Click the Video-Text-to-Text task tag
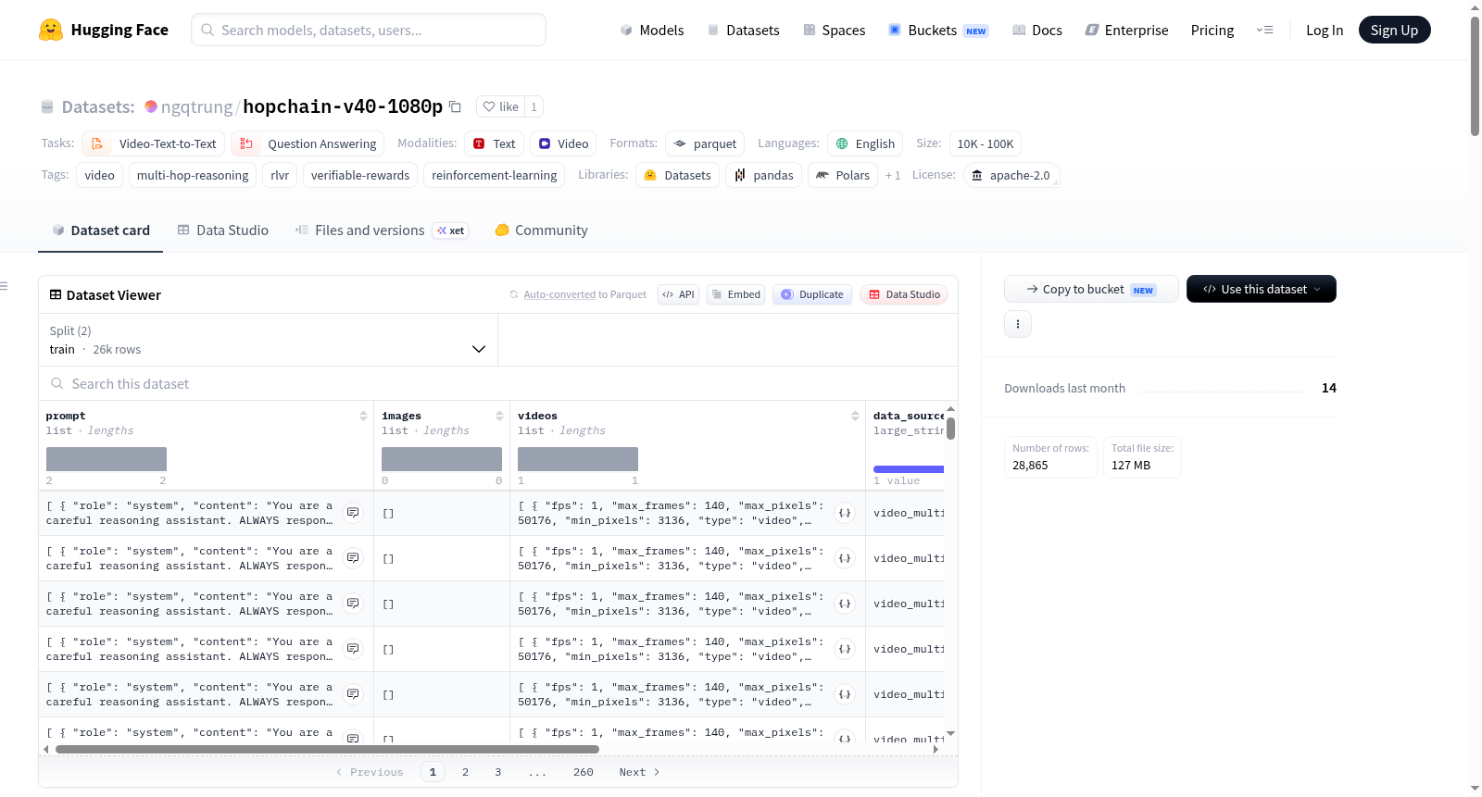1482x797 pixels. (153, 143)
